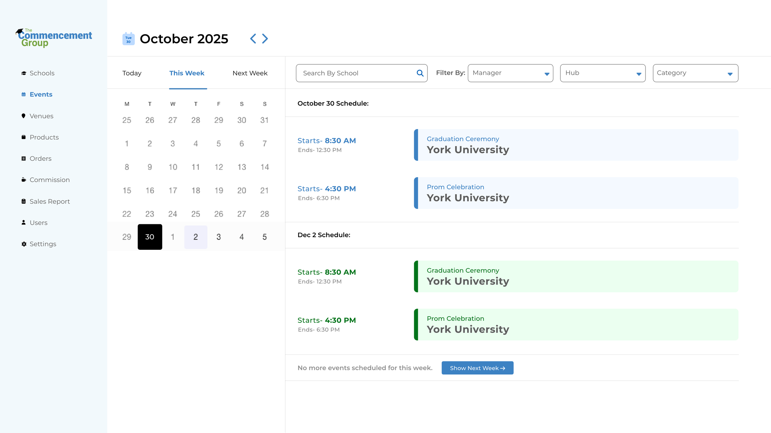
Task: Go to previous month with left chevron
Action: 253,39
